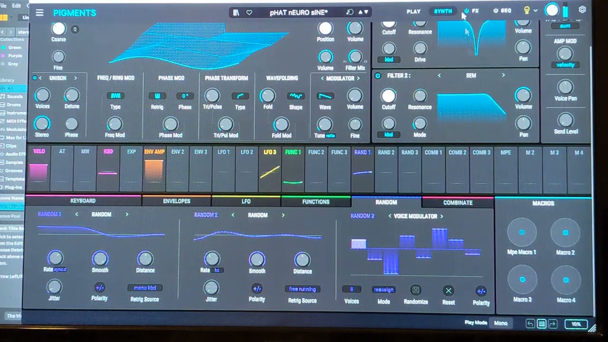608x342 pixels.
Task: Click previous arrow beside Filter 2 SEM
Action: point(439,76)
